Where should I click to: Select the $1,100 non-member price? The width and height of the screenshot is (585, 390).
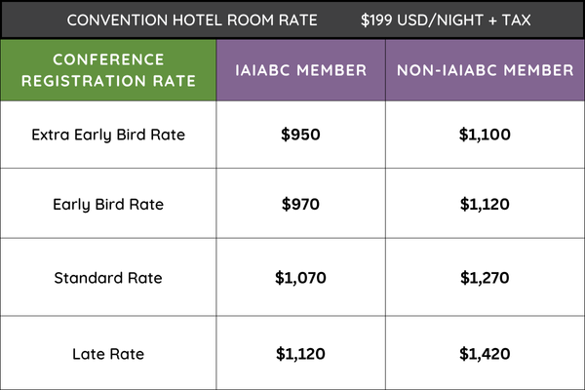pyautogui.click(x=485, y=134)
